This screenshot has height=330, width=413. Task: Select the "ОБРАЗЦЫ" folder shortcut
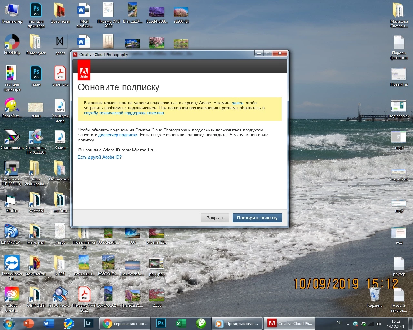coord(36,297)
